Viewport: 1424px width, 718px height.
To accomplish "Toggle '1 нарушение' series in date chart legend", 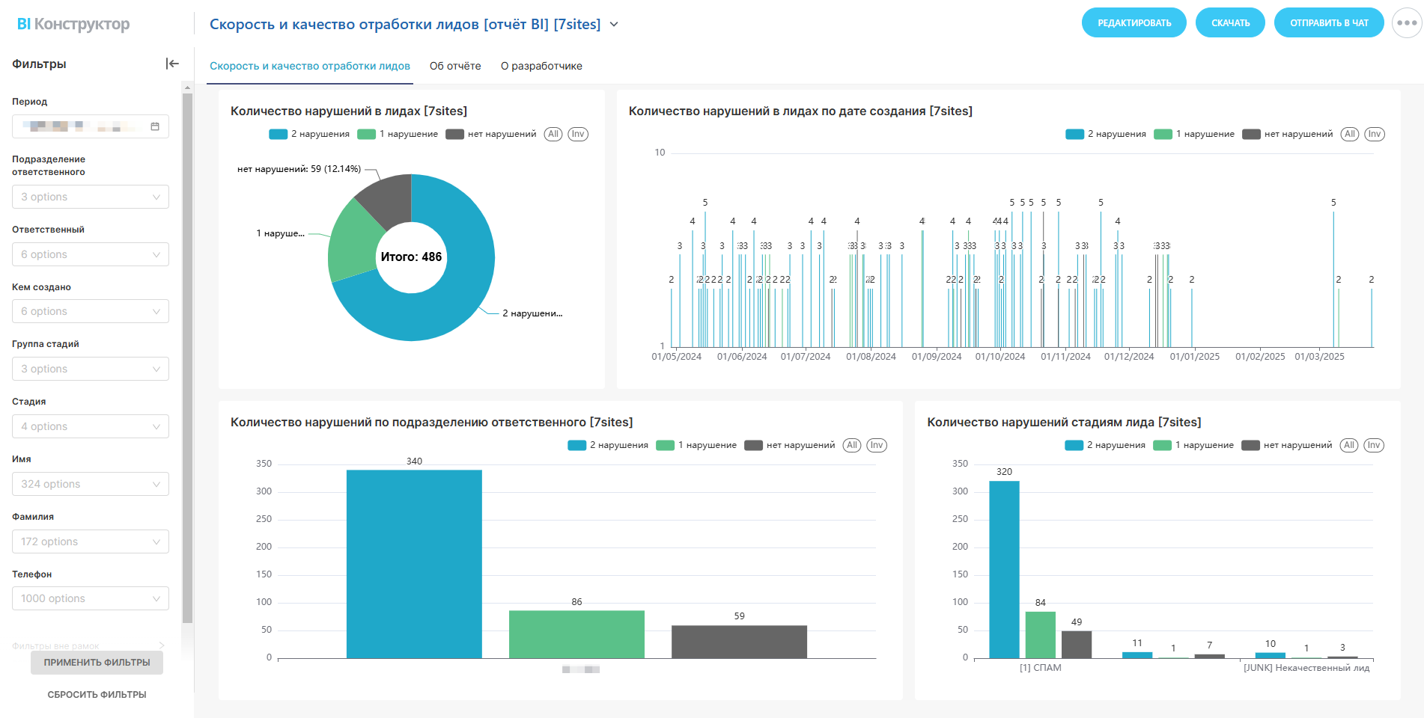I will click(x=1194, y=134).
